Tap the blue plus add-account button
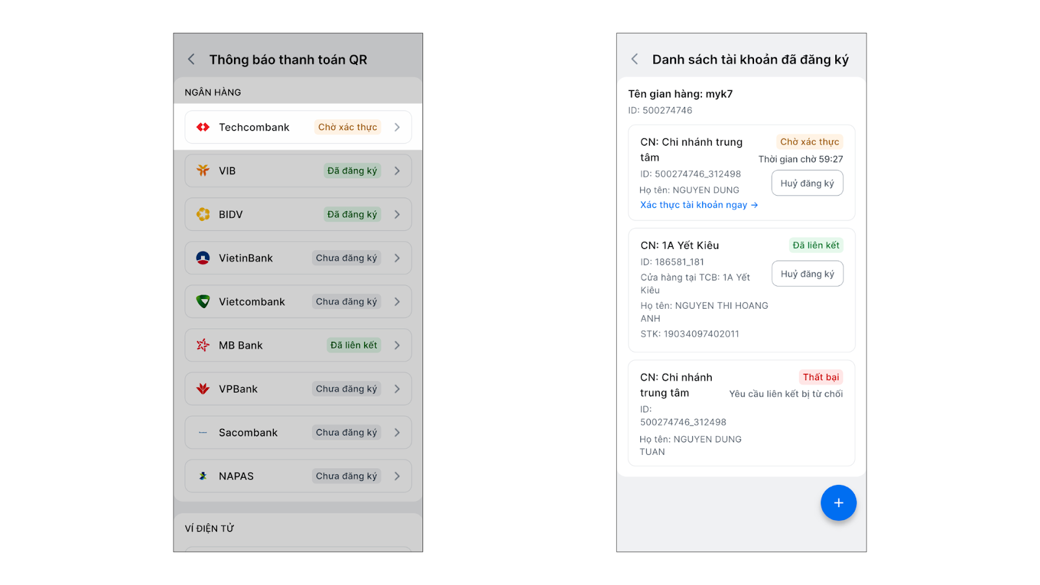The width and height of the screenshot is (1040, 585). tap(838, 503)
